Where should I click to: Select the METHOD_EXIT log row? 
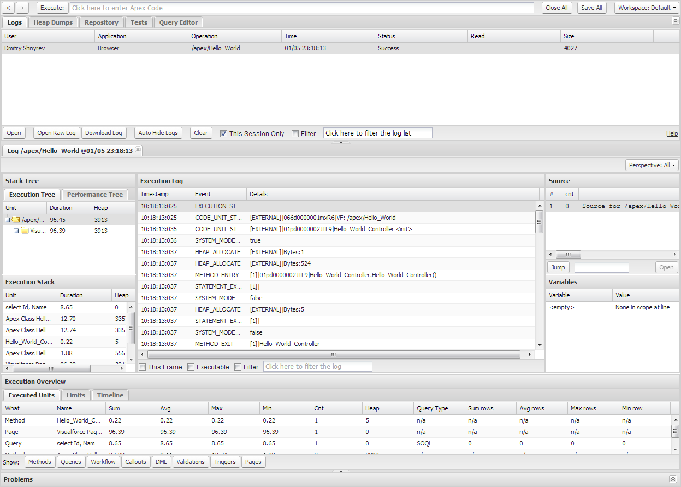tap(336, 344)
